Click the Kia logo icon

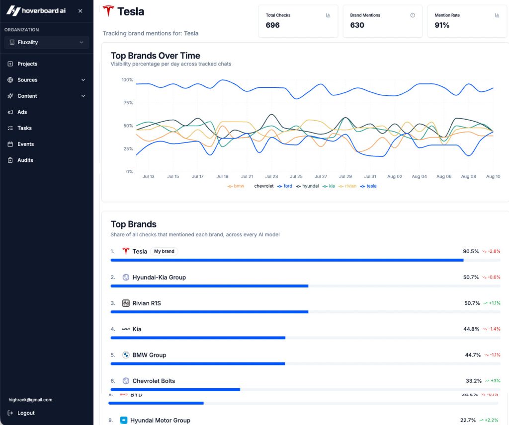tap(126, 329)
